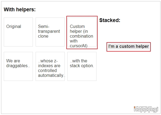Select the Custom helper cursorAt box
Image resolution: width=161 pixels, height=115 pixels.
pos(82,32)
